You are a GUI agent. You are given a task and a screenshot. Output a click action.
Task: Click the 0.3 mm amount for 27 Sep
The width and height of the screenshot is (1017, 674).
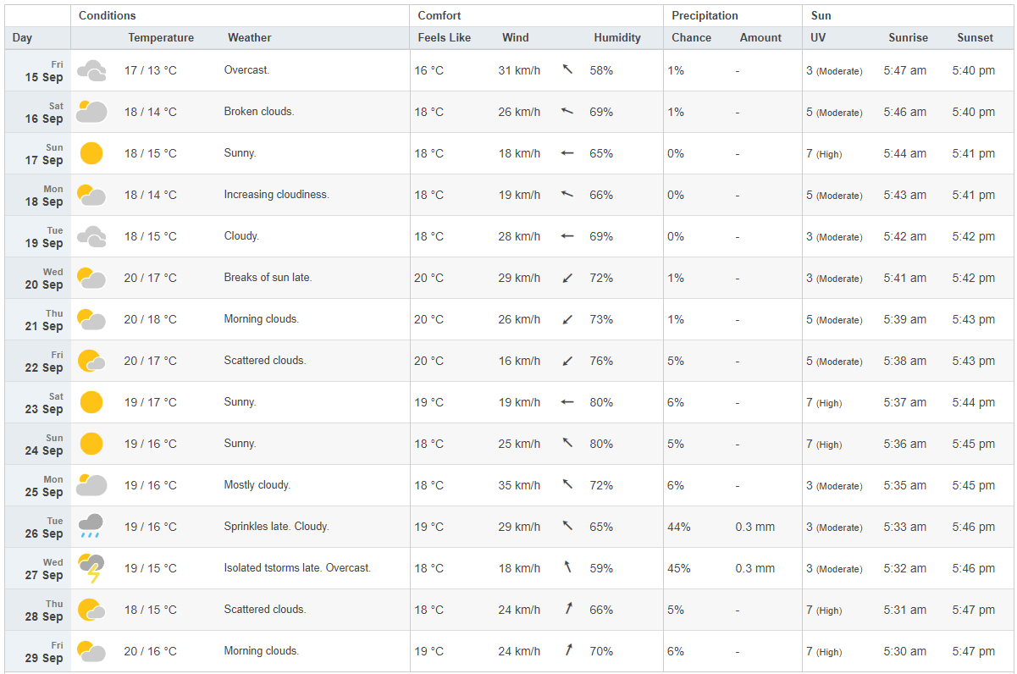(x=754, y=568)
